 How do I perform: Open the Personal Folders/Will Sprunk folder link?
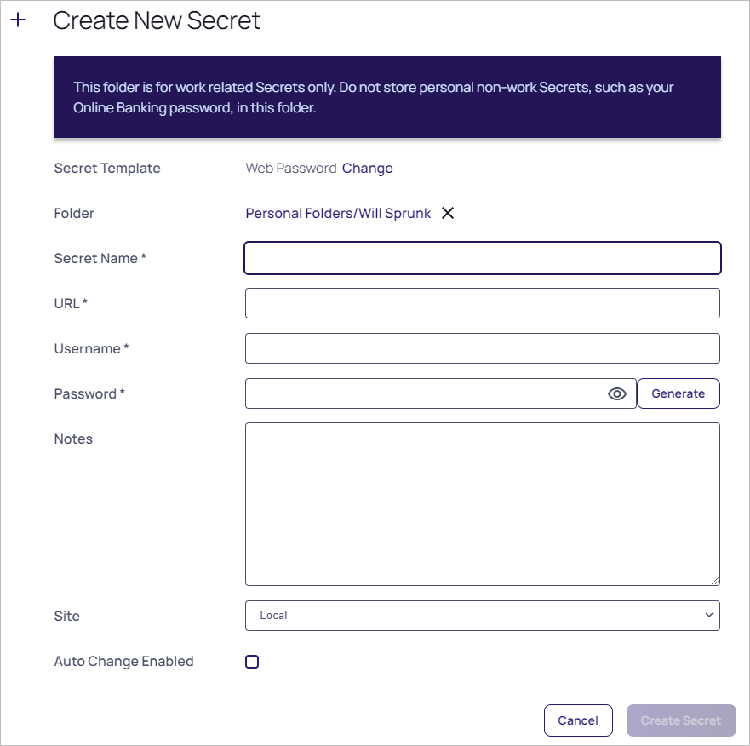coord(338,213)
